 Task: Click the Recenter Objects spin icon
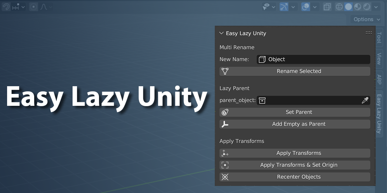click(225, 177)
